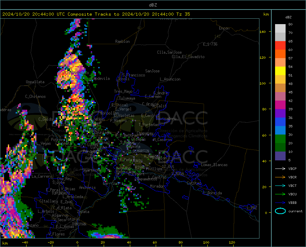Click the blue VBBB arrow icon
This screenshot has width=306, height=247.
point(280,203)
